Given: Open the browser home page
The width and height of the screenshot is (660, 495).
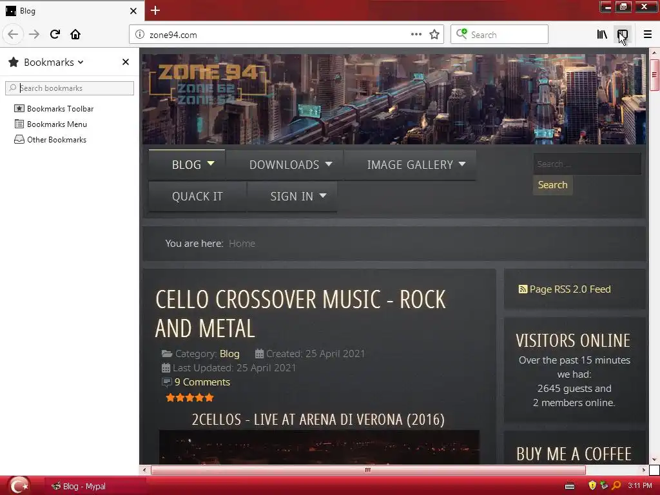Looking at the screenshot, I should (75, 34).
